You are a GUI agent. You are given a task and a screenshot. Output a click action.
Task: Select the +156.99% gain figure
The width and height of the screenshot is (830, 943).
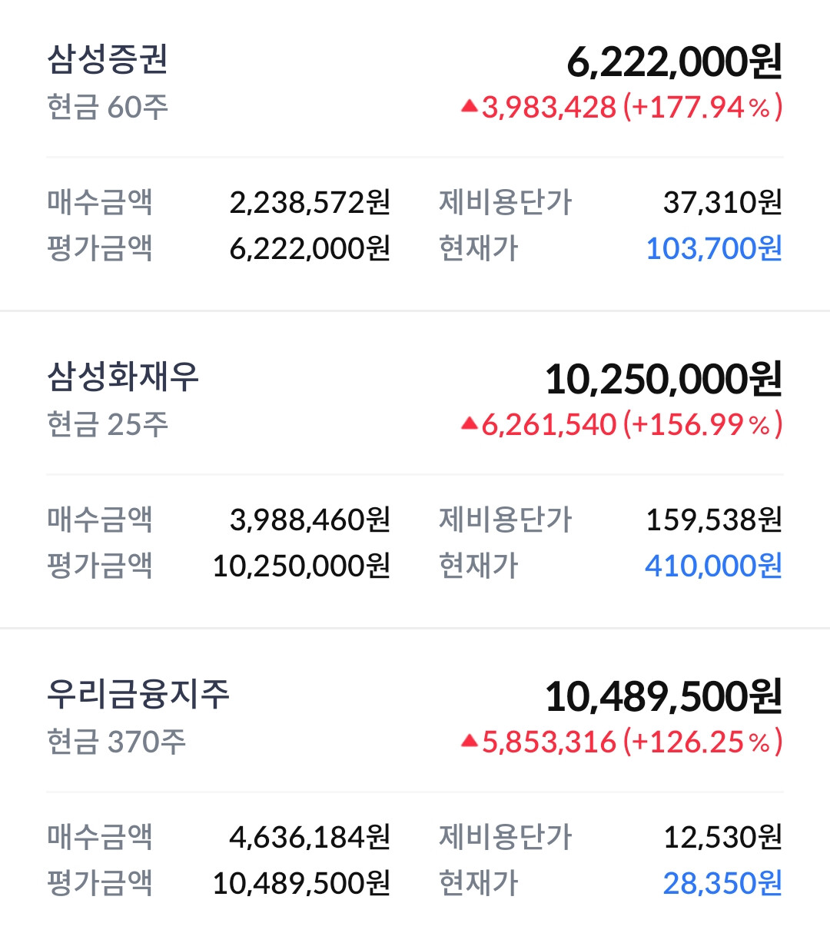click(702, 424)
